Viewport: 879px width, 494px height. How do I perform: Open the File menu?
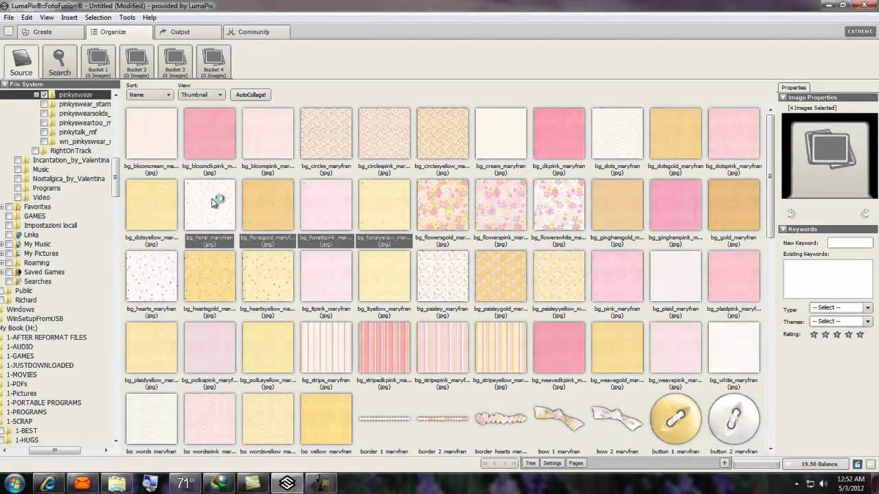tap(9, 17)
